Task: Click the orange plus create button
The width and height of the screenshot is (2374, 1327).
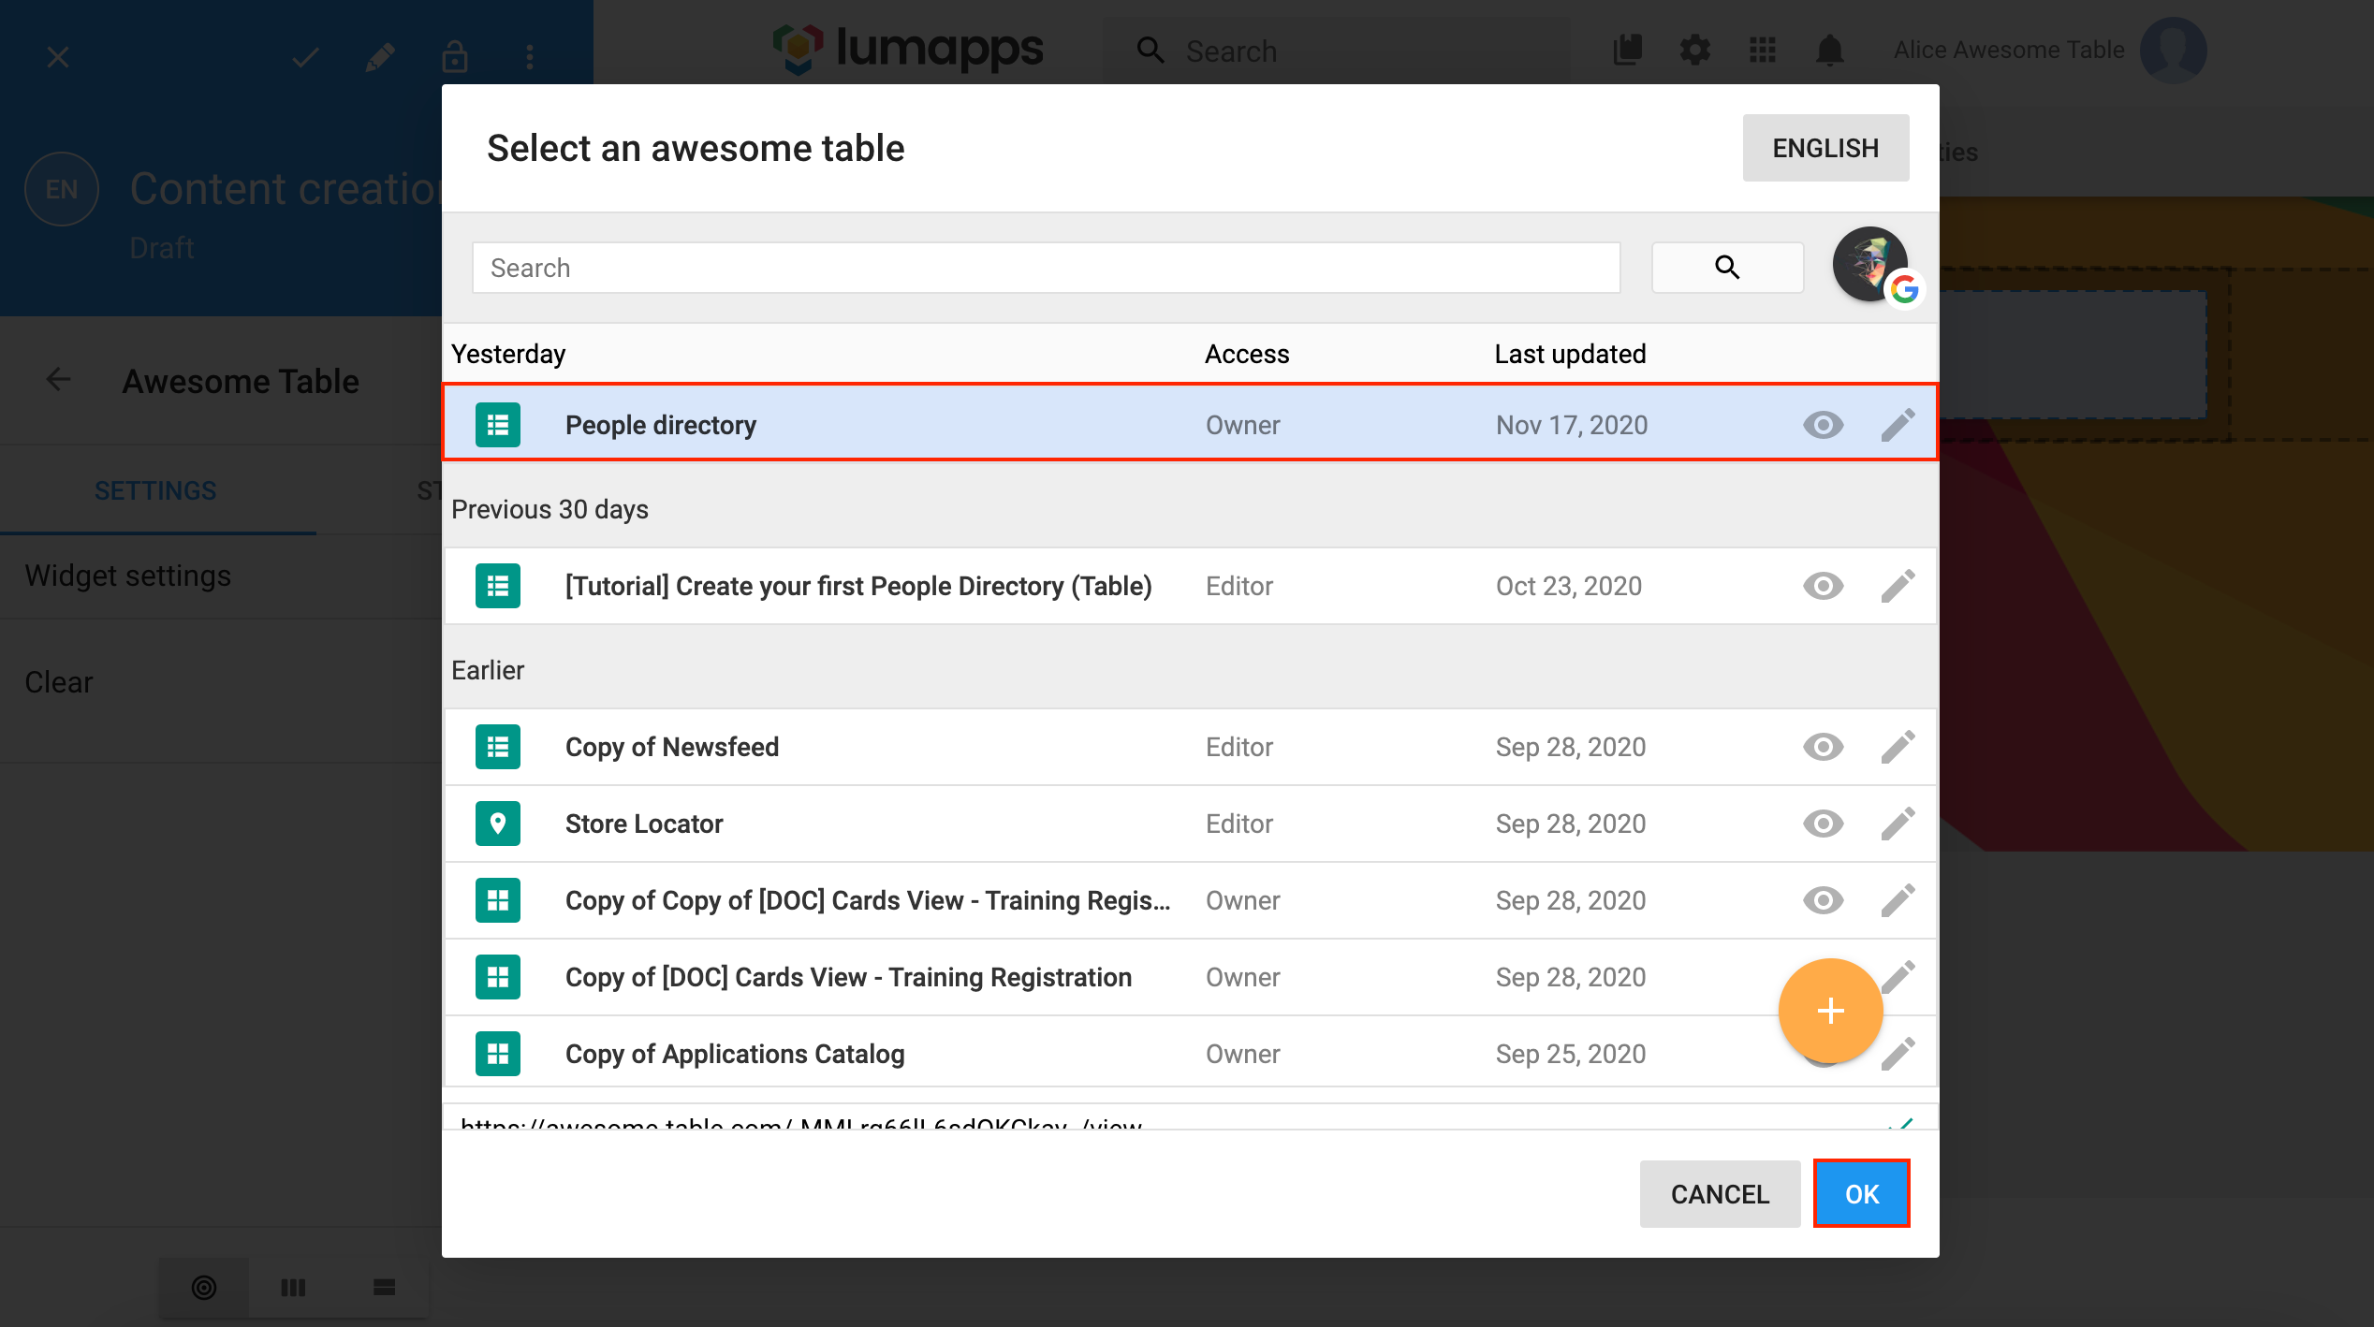Action: tap(1830, 1011)
